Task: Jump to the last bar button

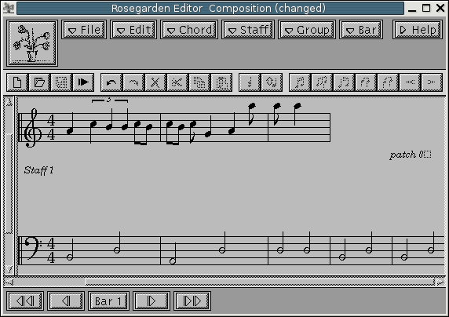Action: click(192, 301)
